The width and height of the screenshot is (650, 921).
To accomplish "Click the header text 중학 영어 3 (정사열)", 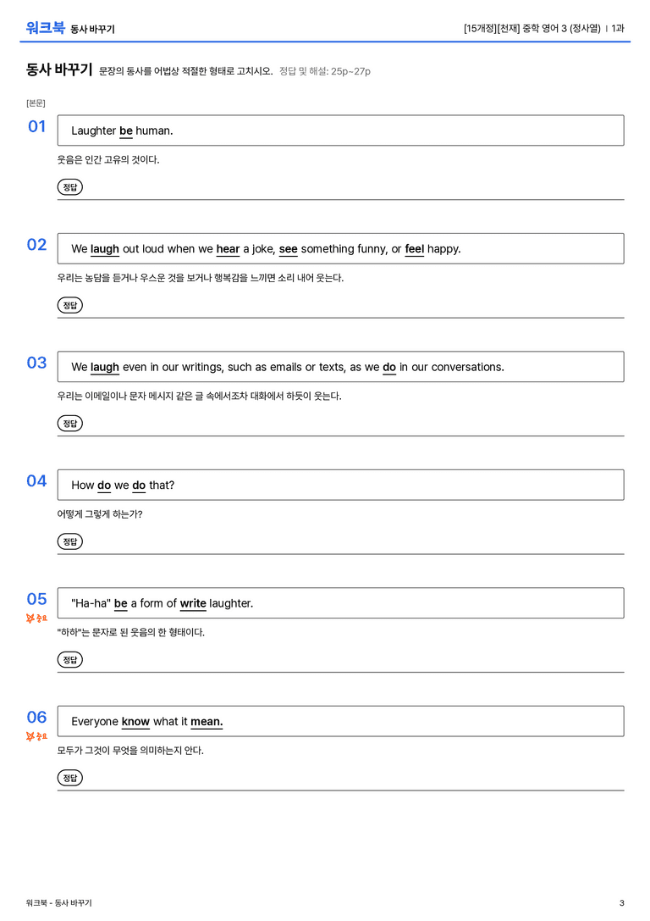I will click(x=561, y=28).
